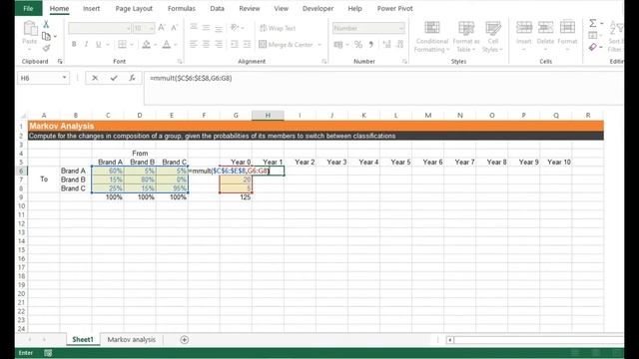The height and width of the screenshot is (359, 639).
Task: Switch to the Page Layout tab
Action: [134, 8]
